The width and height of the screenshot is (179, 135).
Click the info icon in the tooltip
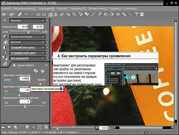coord(61,89)
